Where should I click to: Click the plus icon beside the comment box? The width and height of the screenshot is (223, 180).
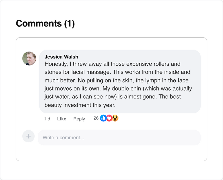coord(28,136)
